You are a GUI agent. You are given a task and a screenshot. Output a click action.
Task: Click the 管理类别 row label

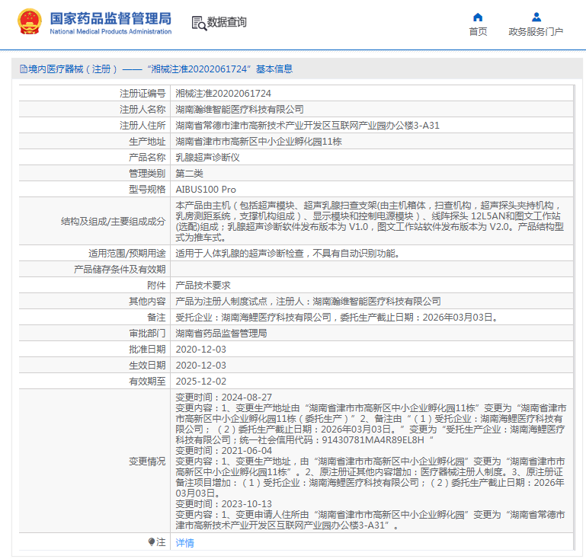(x=147, y=174)
